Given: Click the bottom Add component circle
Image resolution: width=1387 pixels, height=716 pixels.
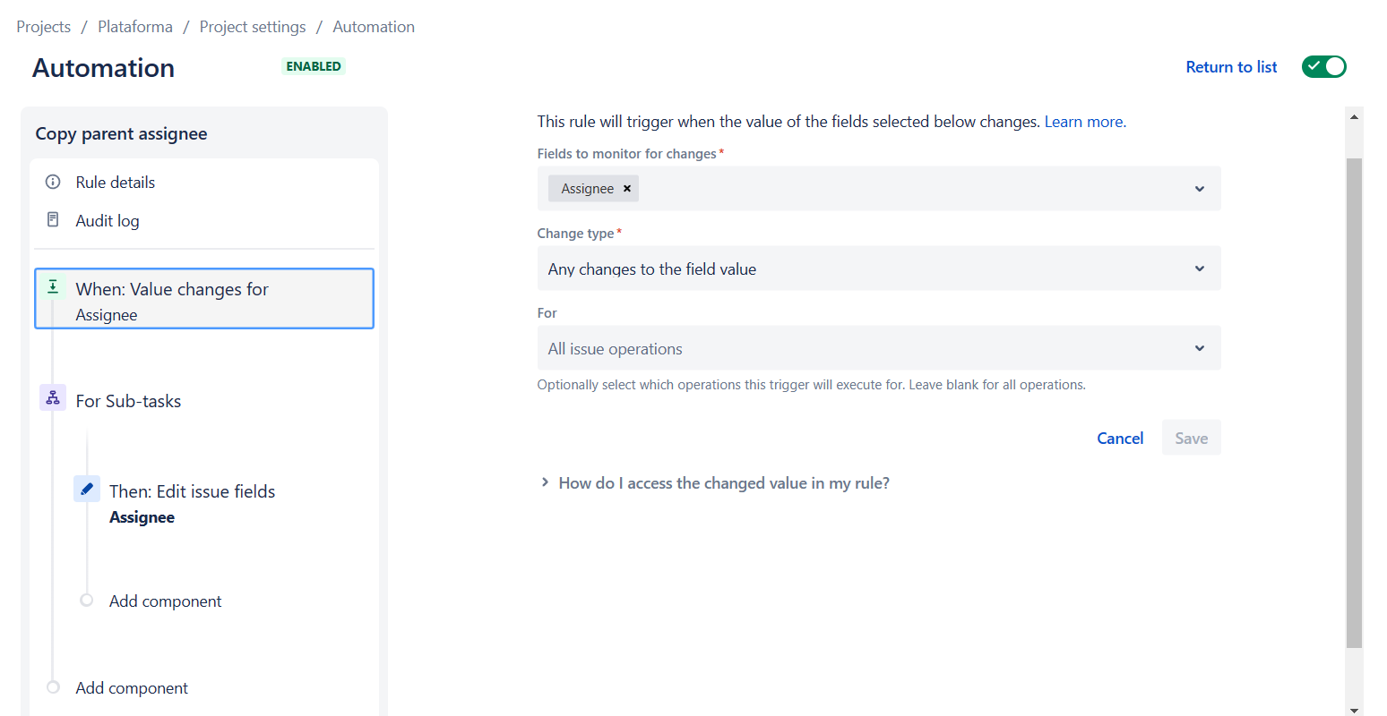Looking at the screenshot, I should [53, 686].
